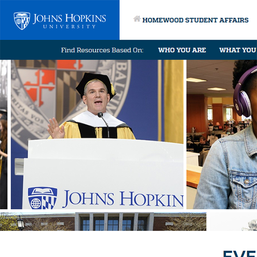Open the graduates photo tile cut off at left
The width and height of the screenshot is (257, 257).
click(4, 135)
